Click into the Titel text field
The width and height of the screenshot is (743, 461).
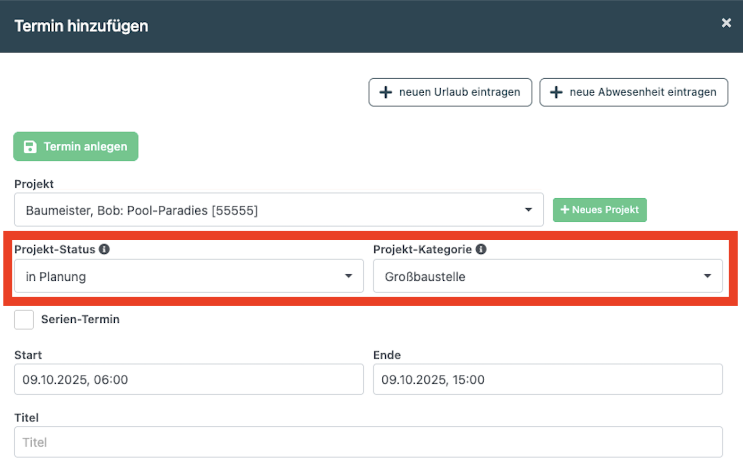(368, 442)
